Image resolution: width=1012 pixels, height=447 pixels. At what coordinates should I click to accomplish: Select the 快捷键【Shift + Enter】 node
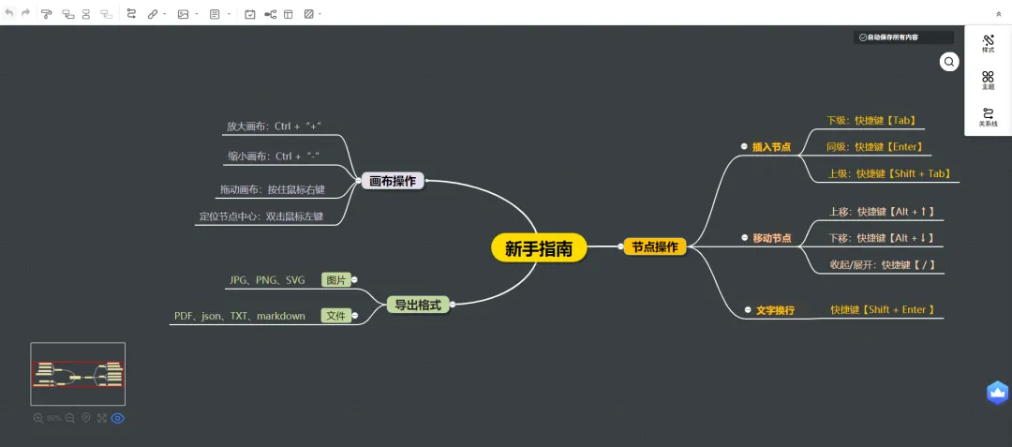(883, 309)
